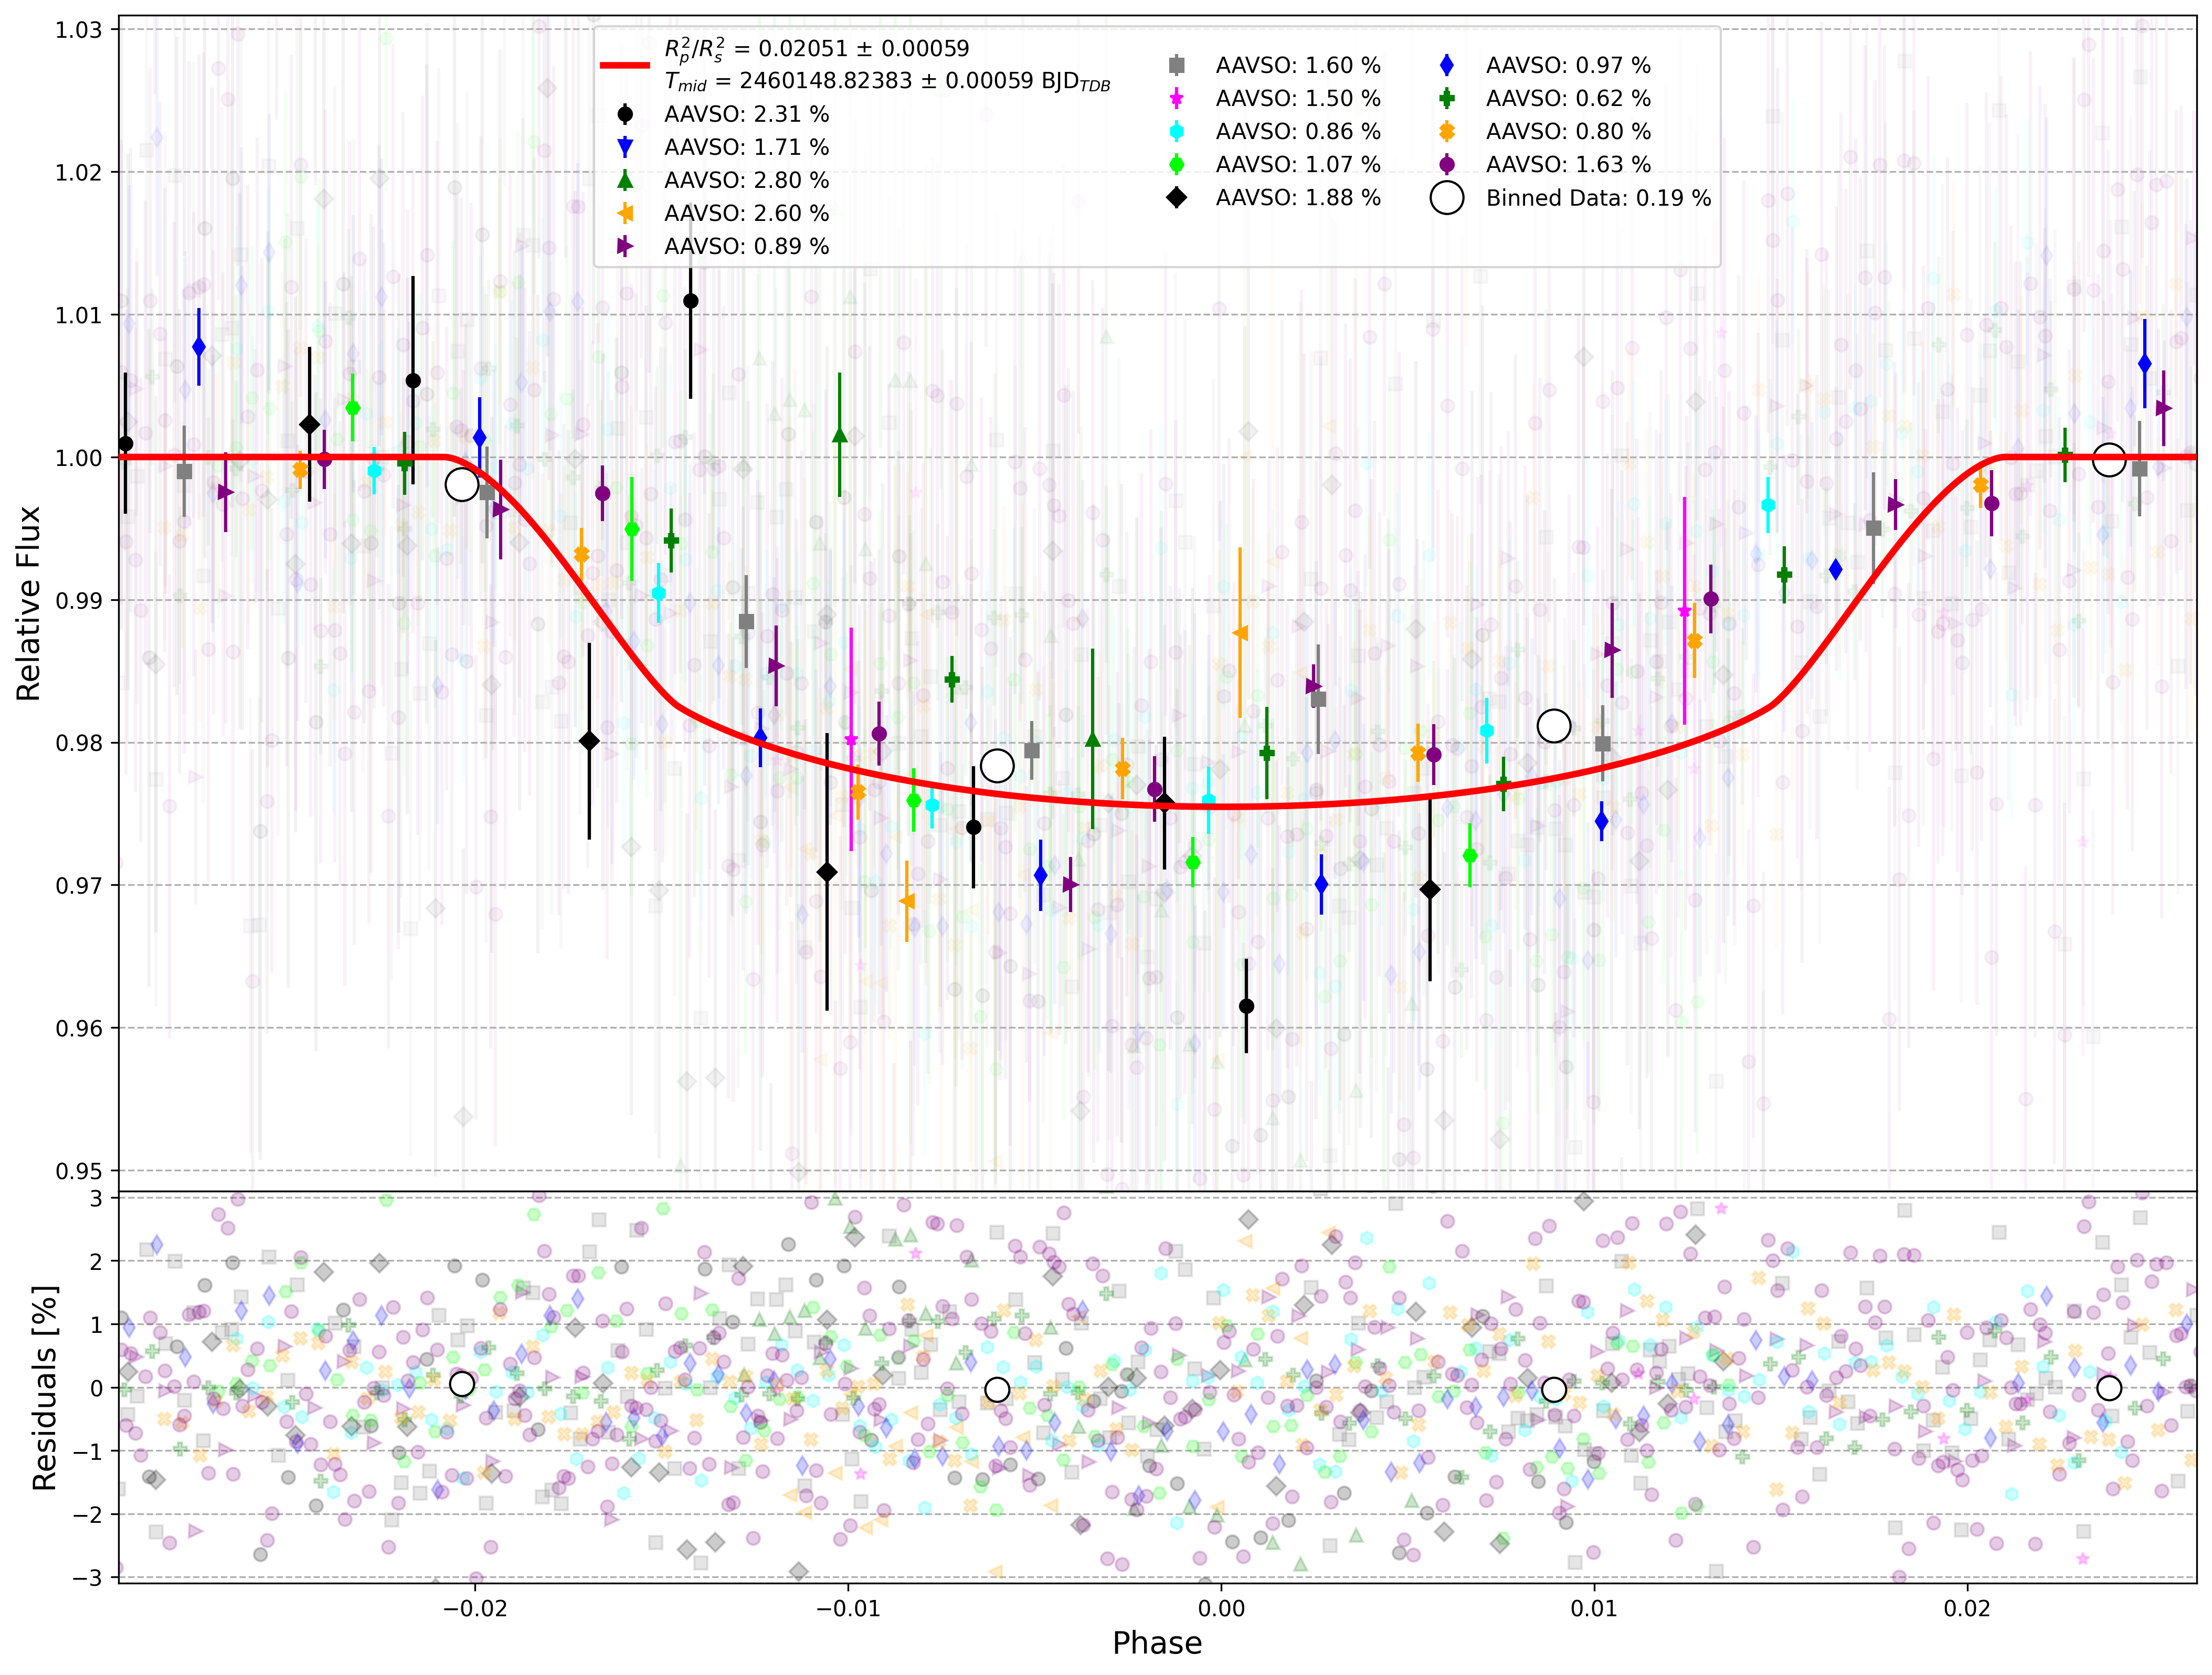Select the 1.02 flux tick label
Screen dimensions: 2212x1675
pos(79,172)
